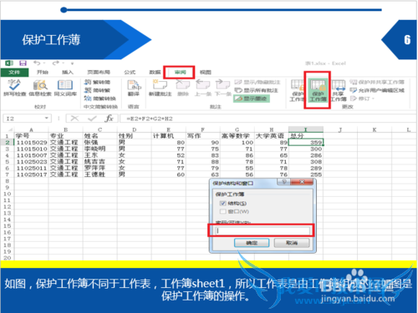Select row 8 header
The image size is (418, 313).
(7, 181)
